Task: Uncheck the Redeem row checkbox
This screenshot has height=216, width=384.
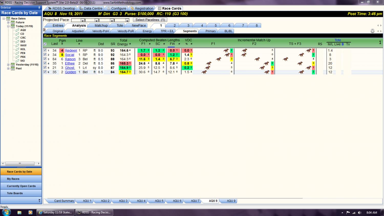Action: pyautogui.click(x=45, y=50)
